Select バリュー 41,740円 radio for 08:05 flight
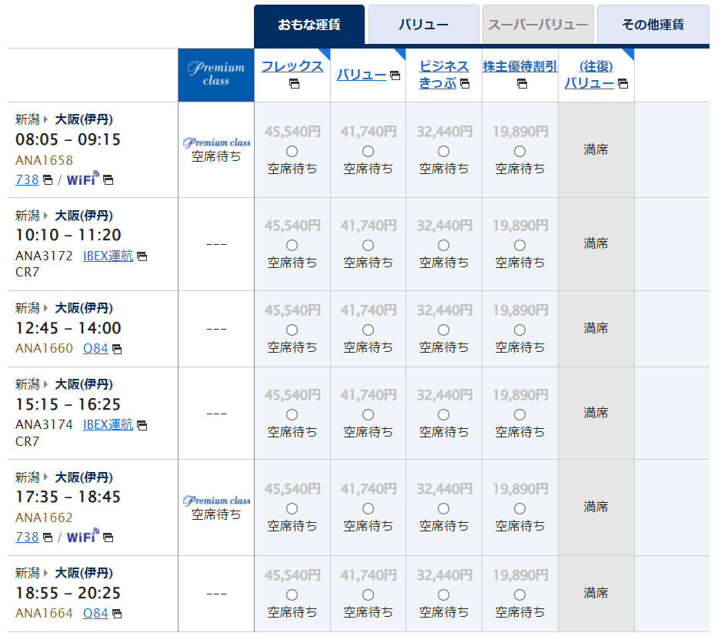The image size is (721, 643). tap(368, 152)
